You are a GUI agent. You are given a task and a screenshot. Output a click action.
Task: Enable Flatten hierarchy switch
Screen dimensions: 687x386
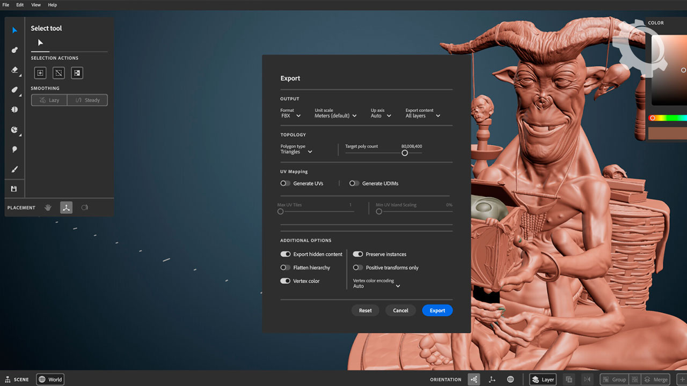[x=285, y=268]
